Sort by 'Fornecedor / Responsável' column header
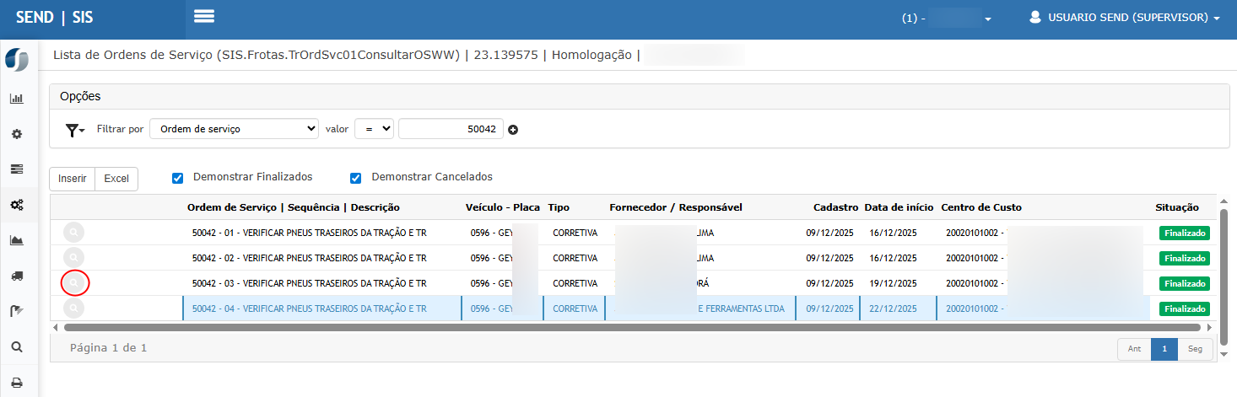Screen dimensions: 1237x397 coord(676,207)
